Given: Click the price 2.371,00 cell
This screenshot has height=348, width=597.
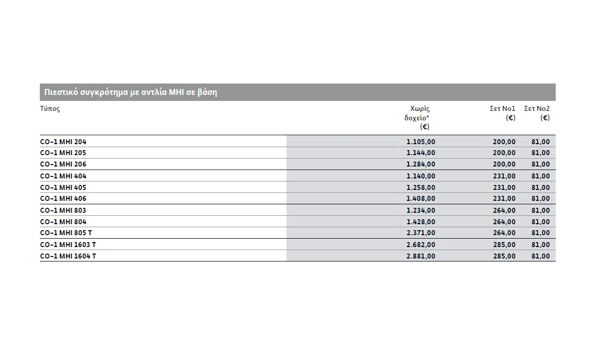Looking at the screenshot, I should coord(421,233).
